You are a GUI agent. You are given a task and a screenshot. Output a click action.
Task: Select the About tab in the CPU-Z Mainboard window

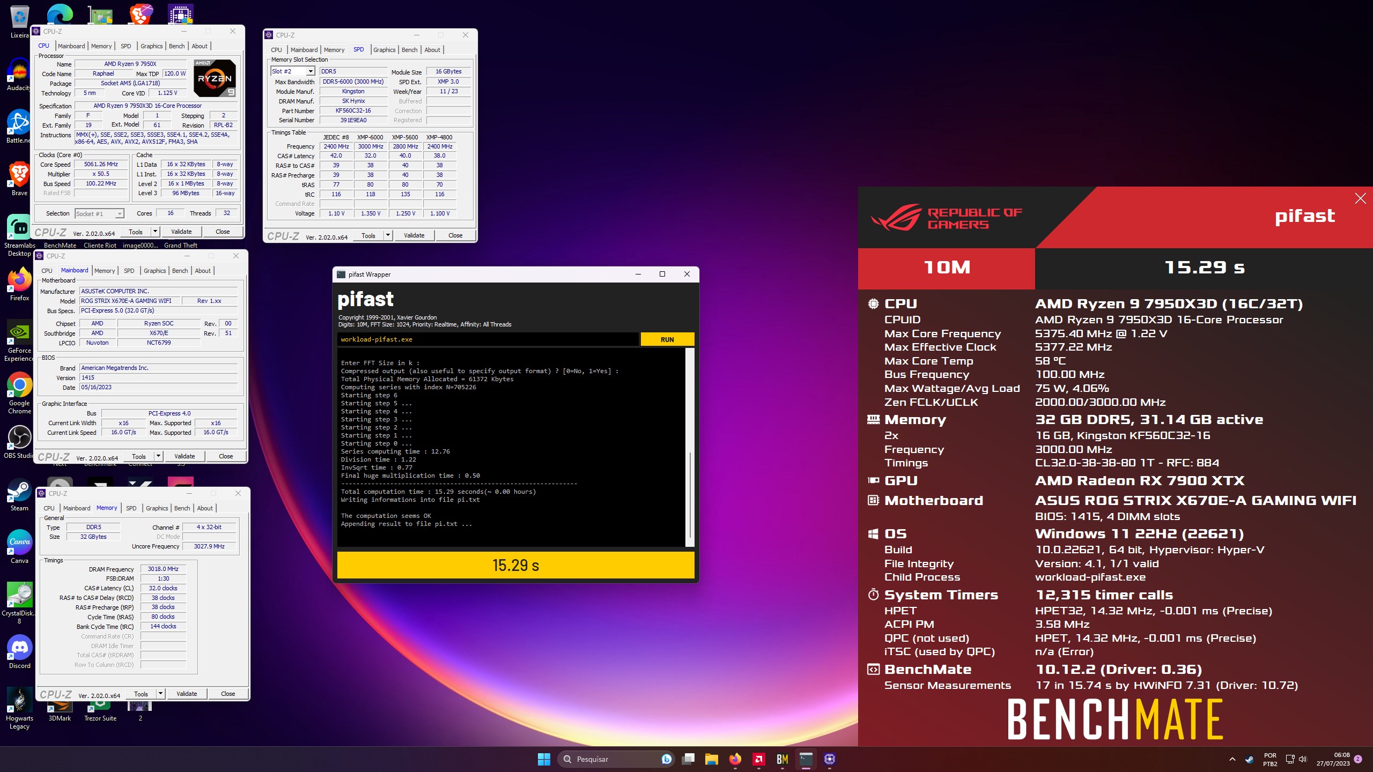(203, 271)
